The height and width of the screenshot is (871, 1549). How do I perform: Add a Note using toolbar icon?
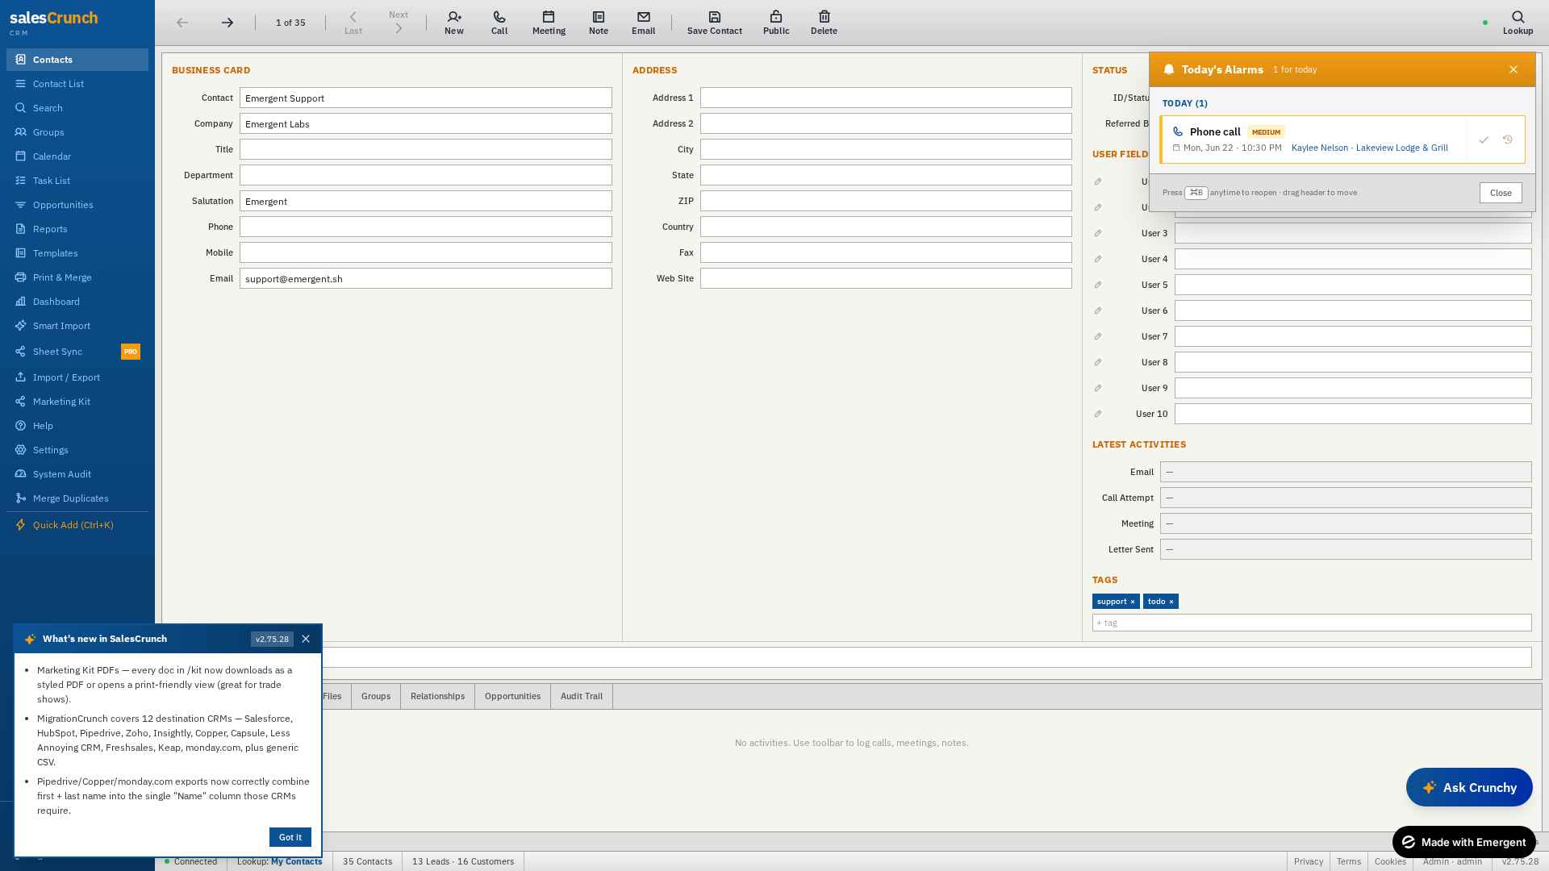[x=599, y=23]
